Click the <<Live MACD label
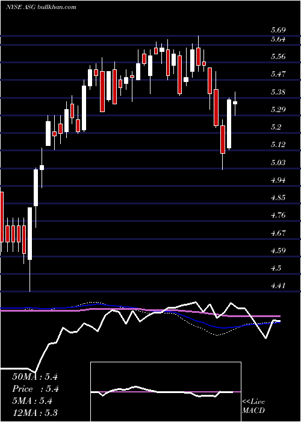 pos(253,406)
